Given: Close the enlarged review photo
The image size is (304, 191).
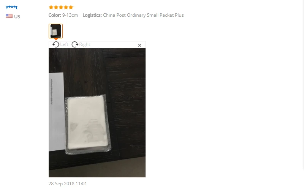Looking at the screenshot, I should click(139, 45).
